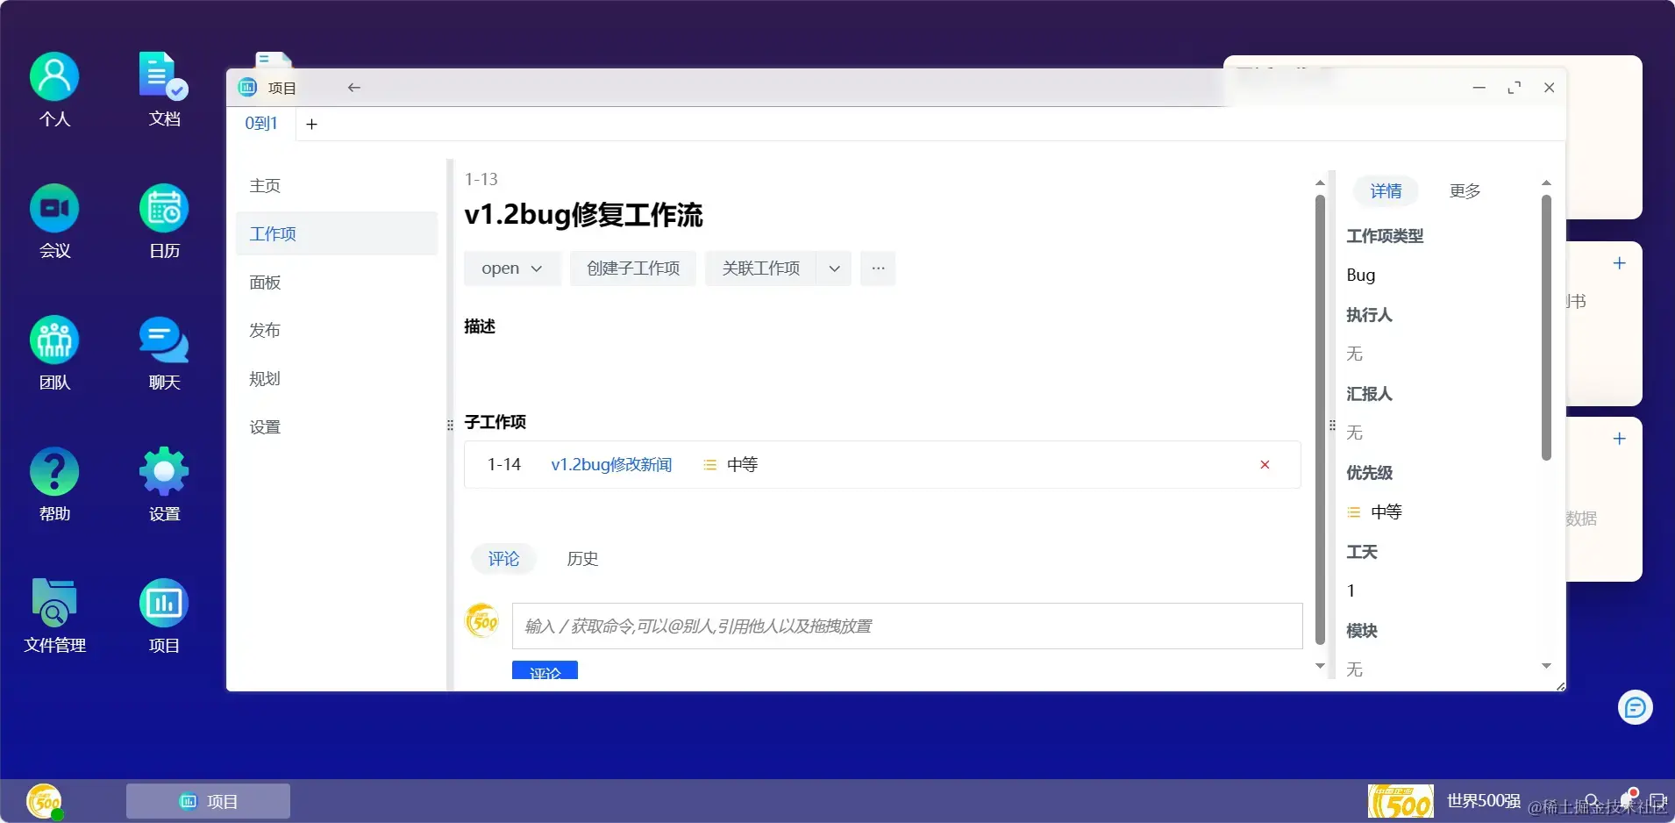Click the 汇报人 value 无

pos(1355,433)
